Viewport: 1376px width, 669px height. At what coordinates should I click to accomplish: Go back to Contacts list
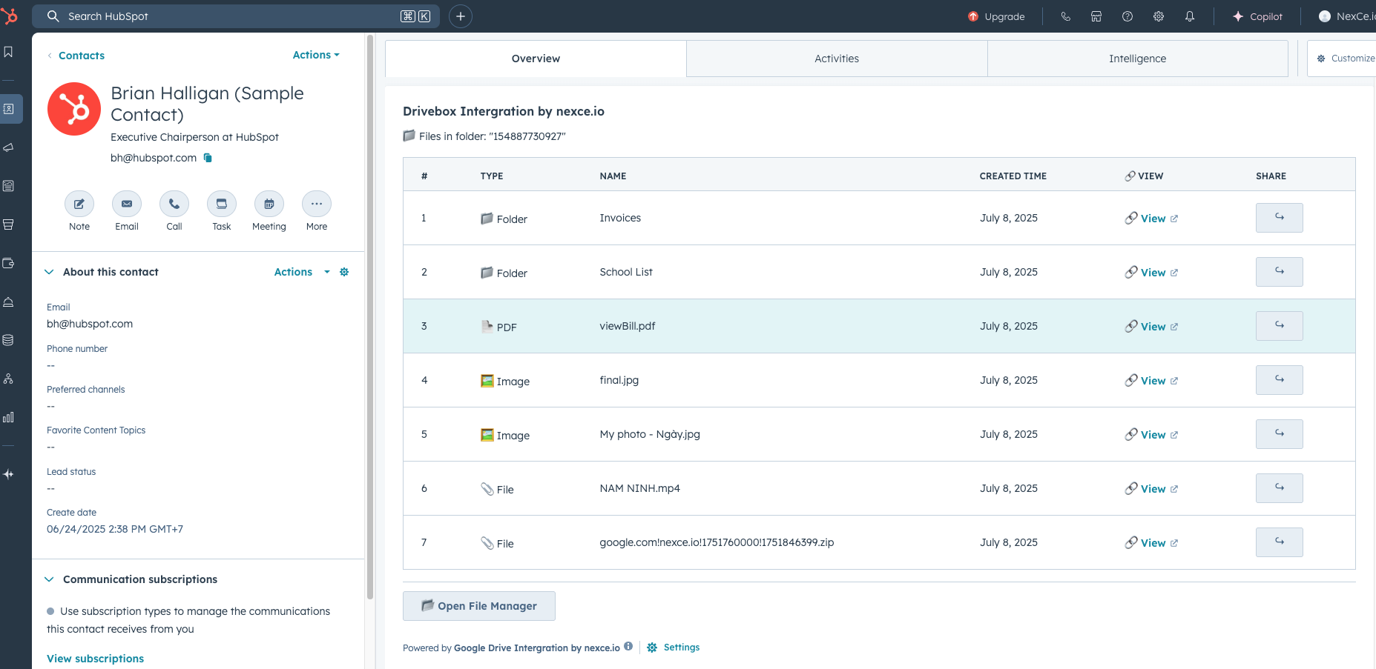(76, 56)
